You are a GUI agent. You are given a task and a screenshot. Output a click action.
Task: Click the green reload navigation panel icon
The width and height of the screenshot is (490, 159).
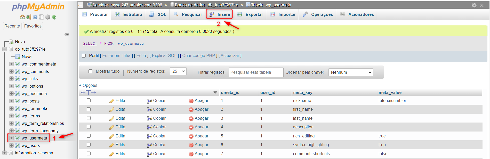coord(54,17)
